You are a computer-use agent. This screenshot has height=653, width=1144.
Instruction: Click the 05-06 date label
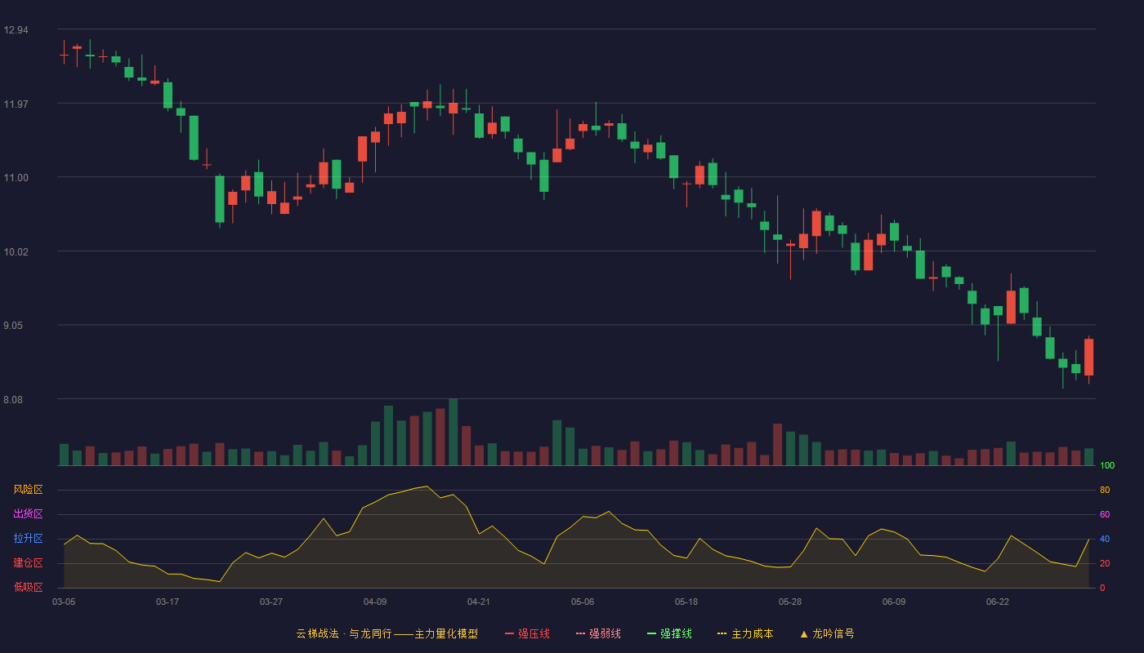tap(583, 602)
